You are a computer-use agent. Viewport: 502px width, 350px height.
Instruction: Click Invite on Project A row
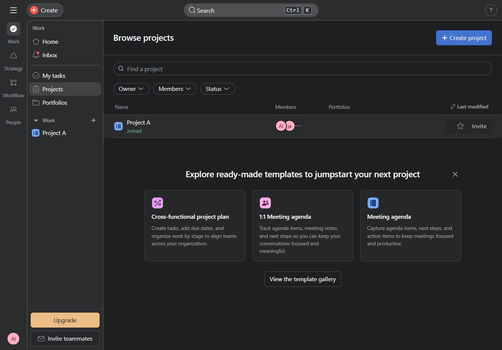tap(479, 126)
